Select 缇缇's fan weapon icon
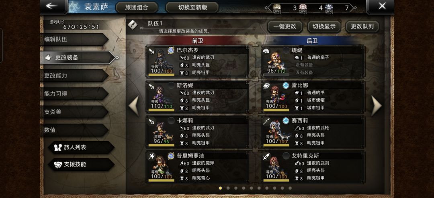The height and width of the screenshot is (198, 434). click(x=266, y=51)
